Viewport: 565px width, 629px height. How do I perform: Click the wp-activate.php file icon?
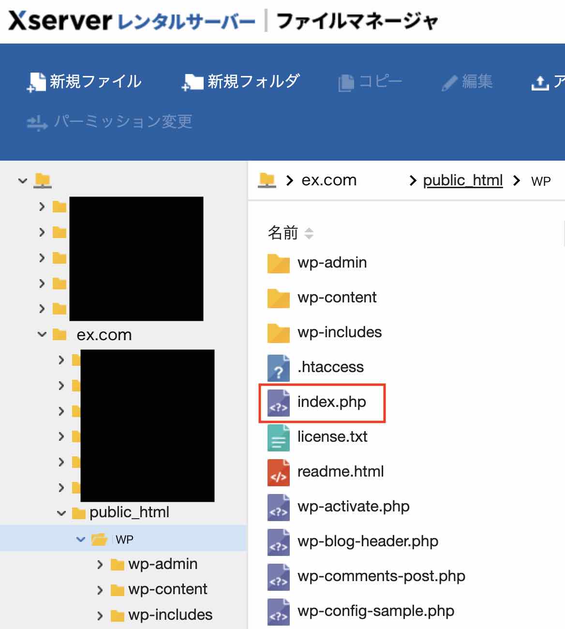279,507
